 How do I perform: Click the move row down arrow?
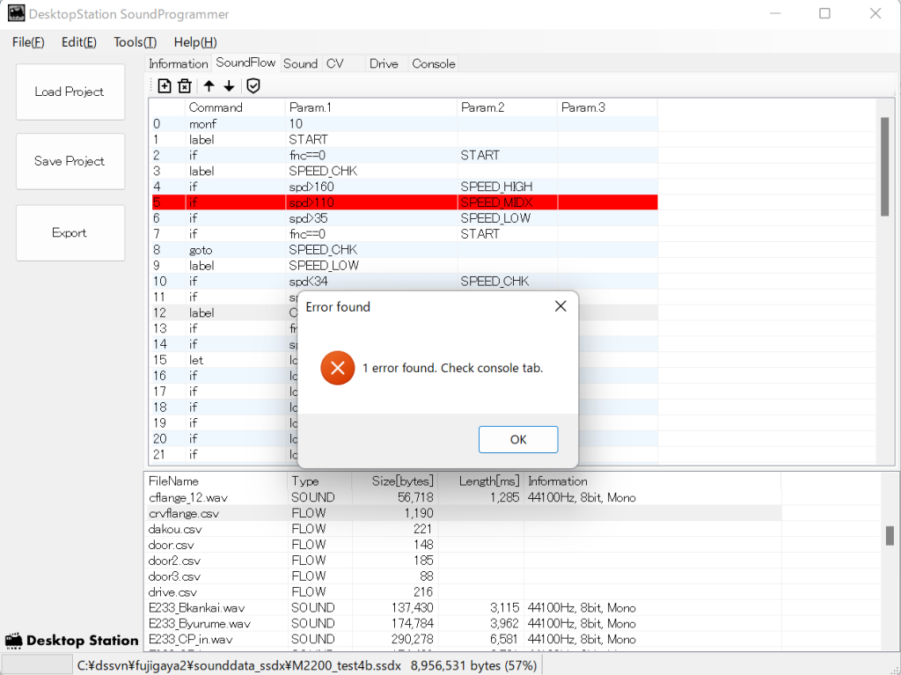tap(229, 85)
